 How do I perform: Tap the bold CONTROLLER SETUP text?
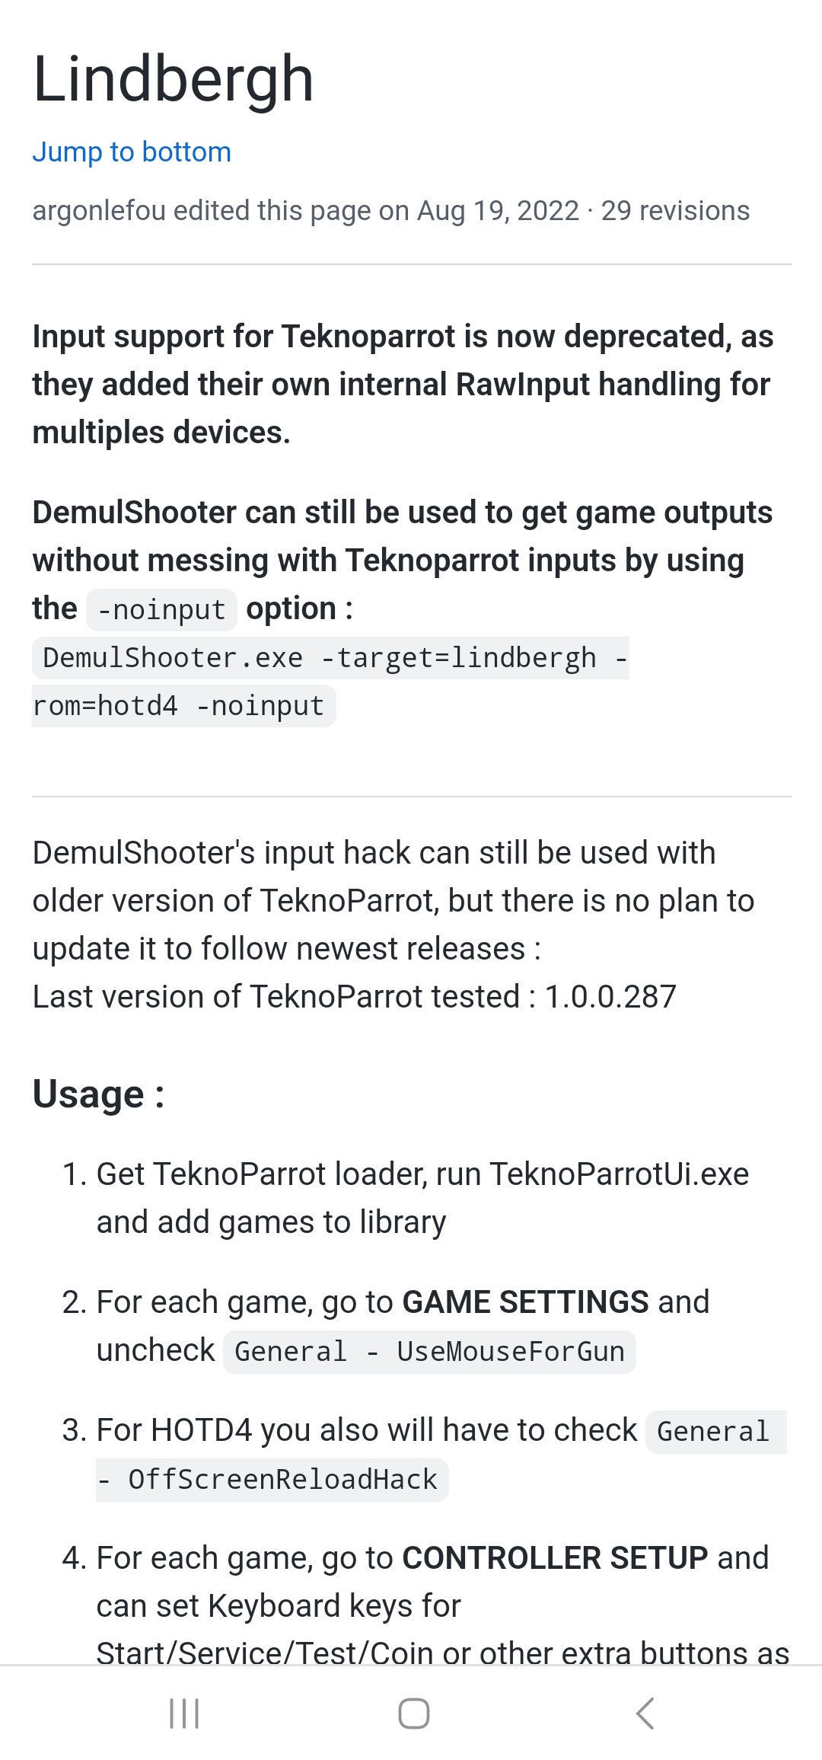tap(555, 1557)
